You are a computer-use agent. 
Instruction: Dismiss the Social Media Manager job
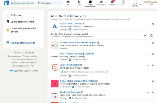click(153, 81)
